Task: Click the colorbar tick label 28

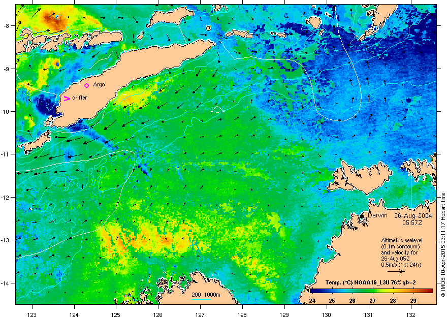Action: tap(393, 301)
